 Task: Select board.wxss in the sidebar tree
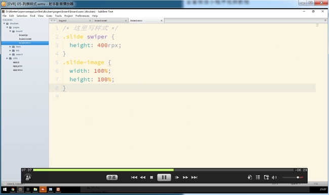[x=25, y=43]
